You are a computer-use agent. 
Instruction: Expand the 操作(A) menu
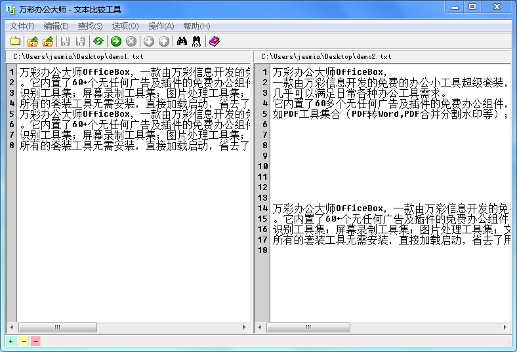pyautogui.click(x=161, y=26)
